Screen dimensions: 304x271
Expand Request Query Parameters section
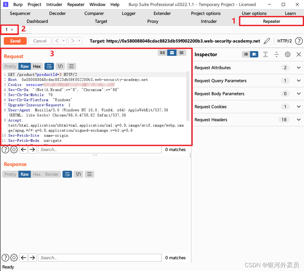click(299, 81)
